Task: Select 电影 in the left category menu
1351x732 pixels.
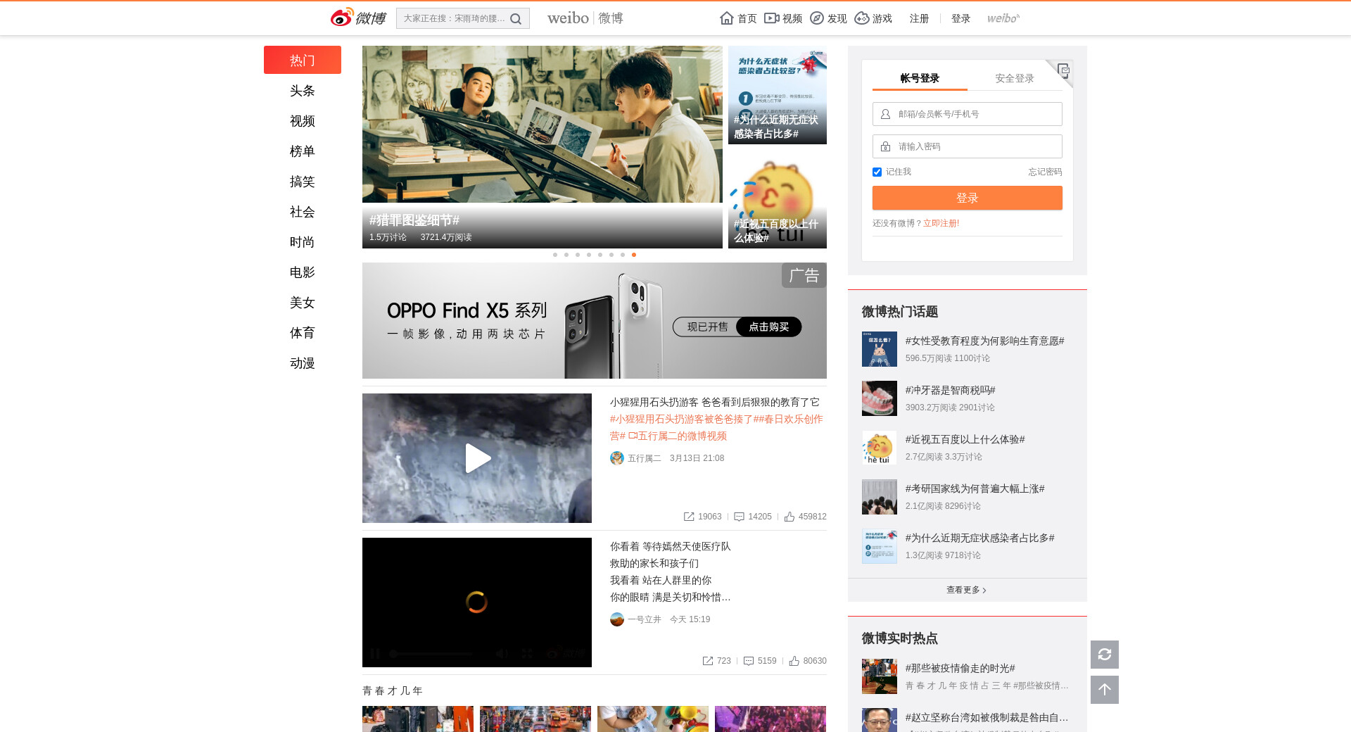Action: coord(302,272)
